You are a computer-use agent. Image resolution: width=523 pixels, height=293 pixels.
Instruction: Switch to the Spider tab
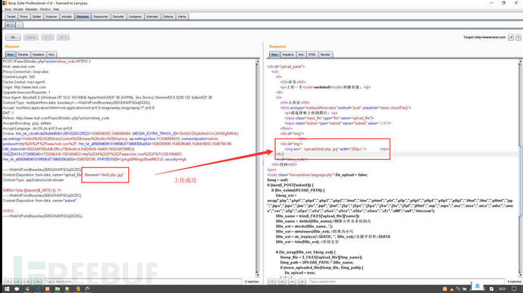[36, 17]
